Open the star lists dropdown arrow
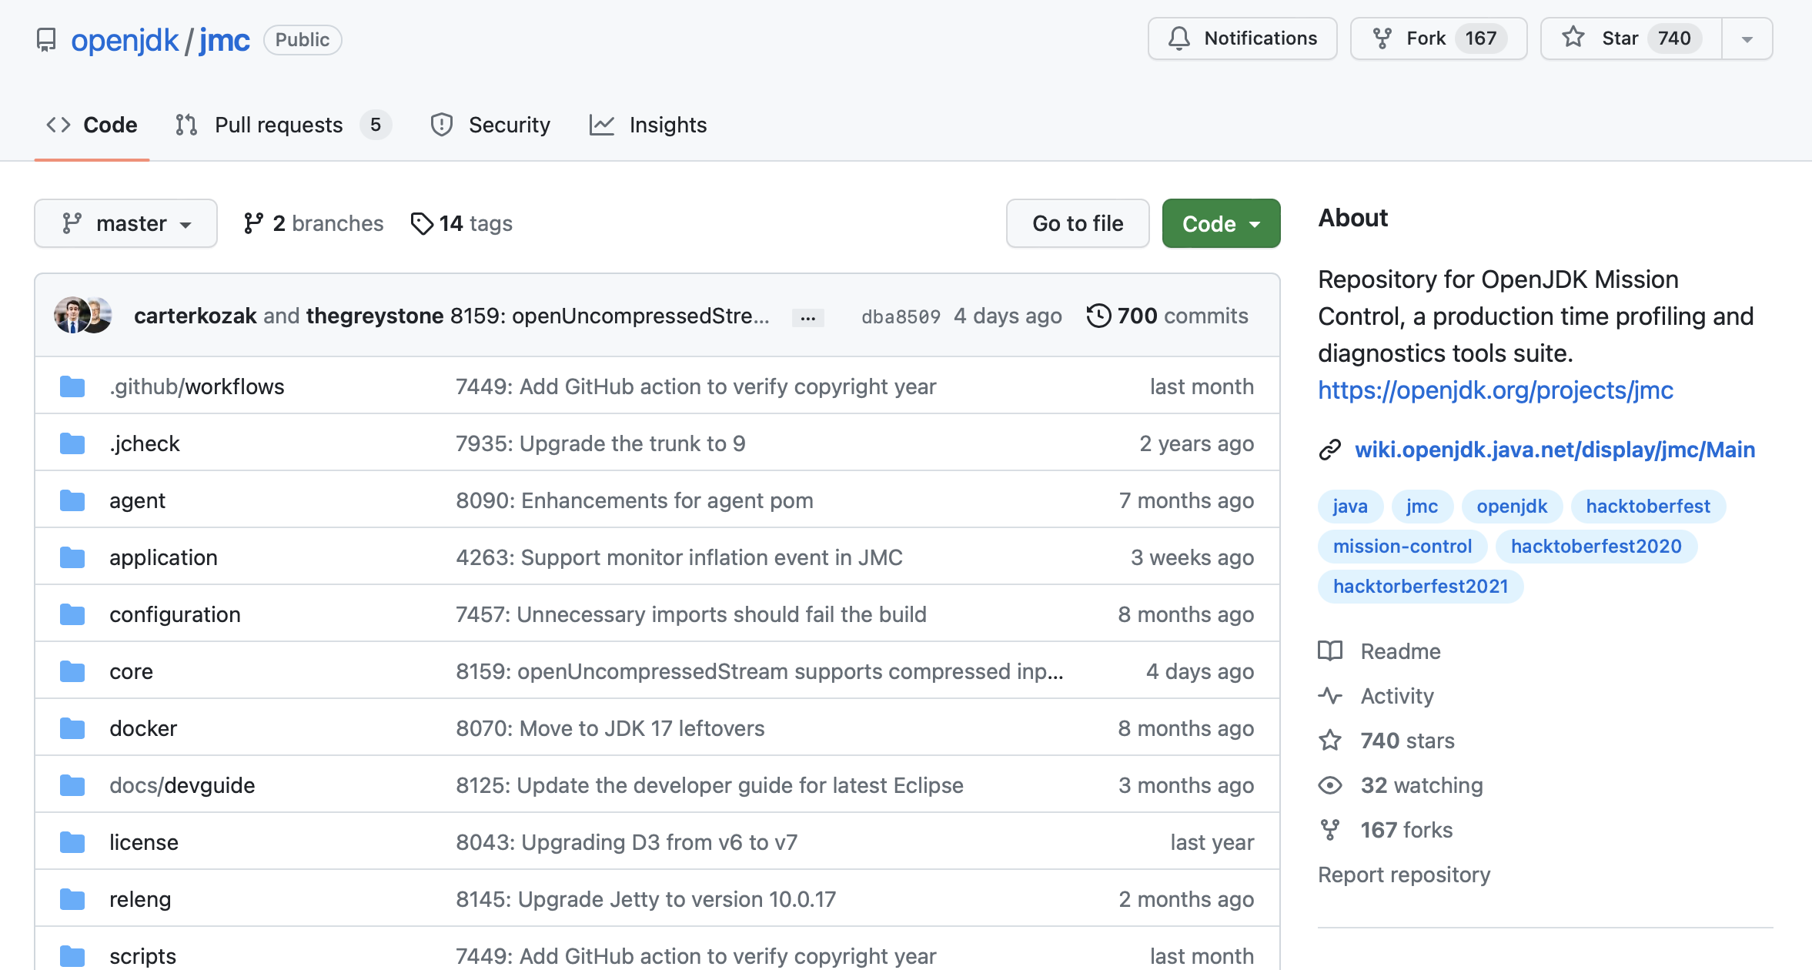1812x970 pixels. tap(1747, 39)
